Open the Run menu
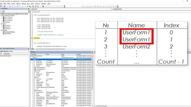The width and height of the screenshot is (191, 107). 28,4
